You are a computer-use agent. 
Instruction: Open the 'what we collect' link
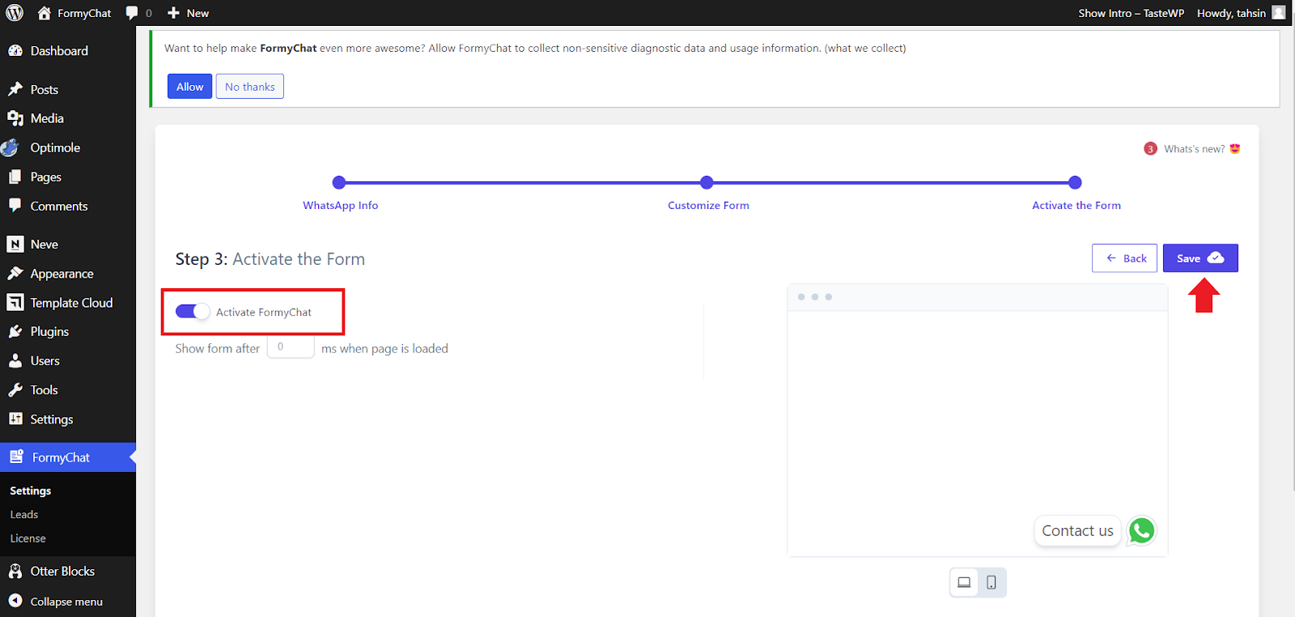(x=865, y=48)
